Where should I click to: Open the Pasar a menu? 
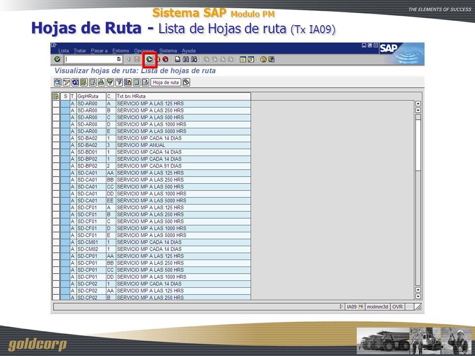click(x=99, y=50)
